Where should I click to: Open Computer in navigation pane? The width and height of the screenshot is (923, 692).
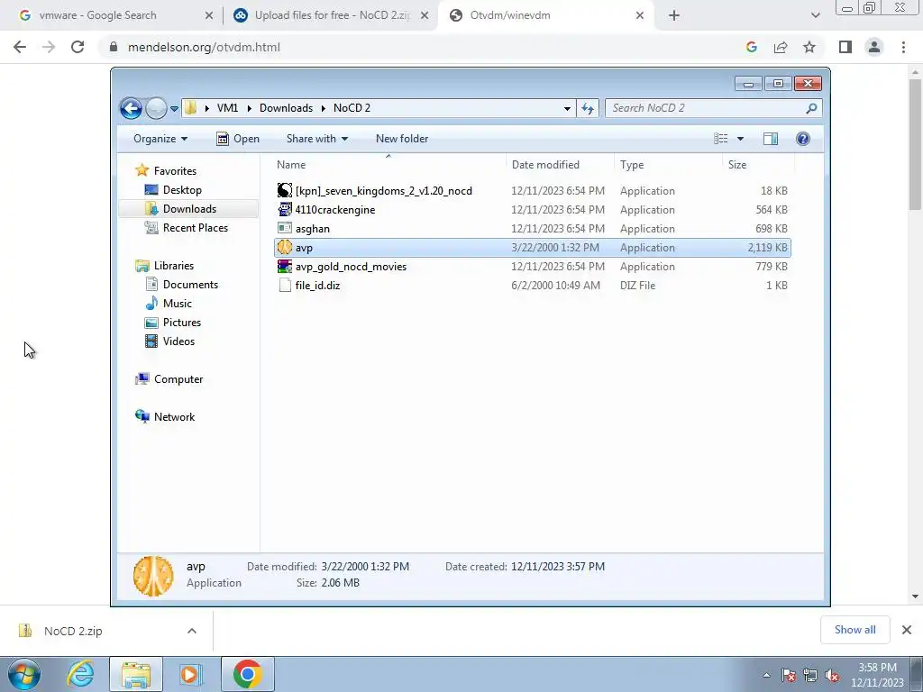pyautogui.click(x=178, y=379)
